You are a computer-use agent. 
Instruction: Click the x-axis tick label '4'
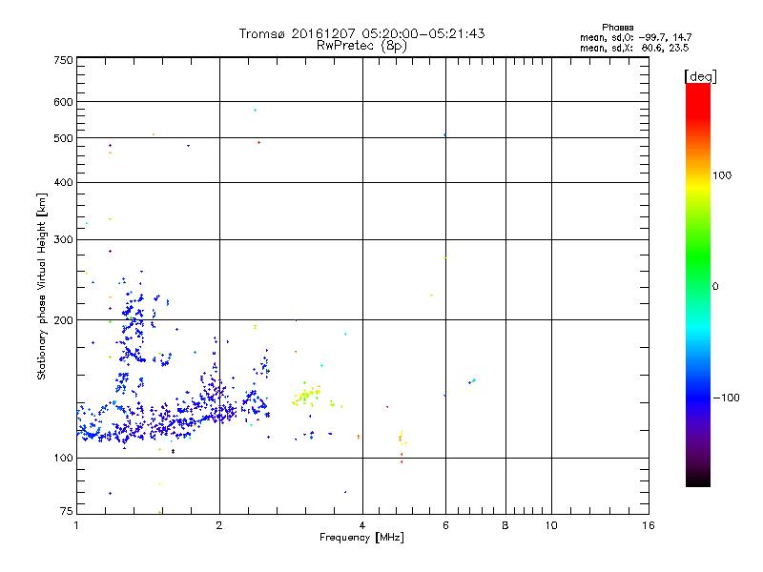(362, 525)
